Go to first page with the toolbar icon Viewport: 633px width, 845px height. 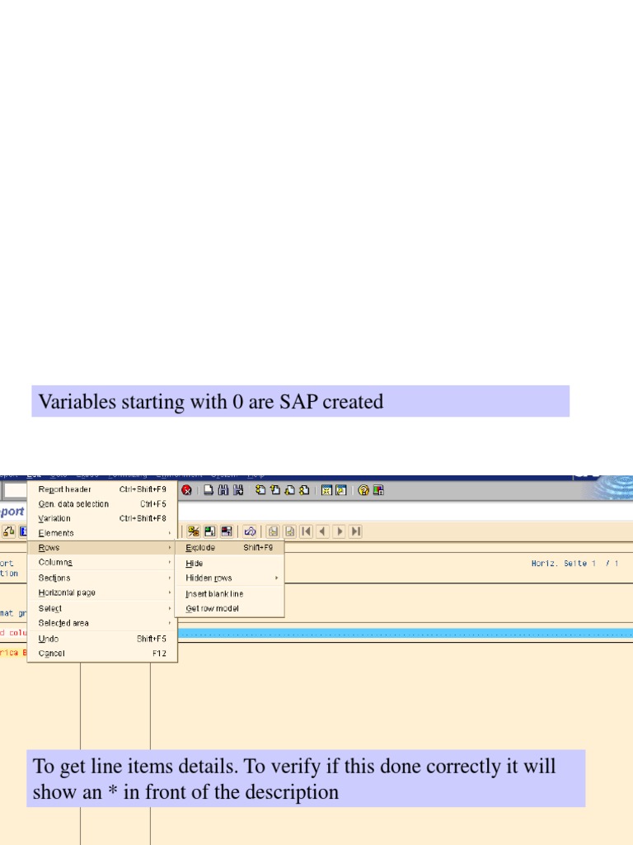tap(260, 490)
